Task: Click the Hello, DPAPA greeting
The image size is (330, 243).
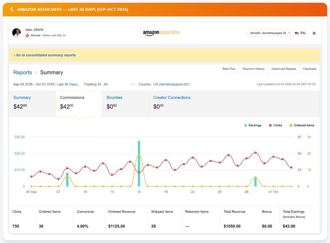Action: tap(34, 30)
